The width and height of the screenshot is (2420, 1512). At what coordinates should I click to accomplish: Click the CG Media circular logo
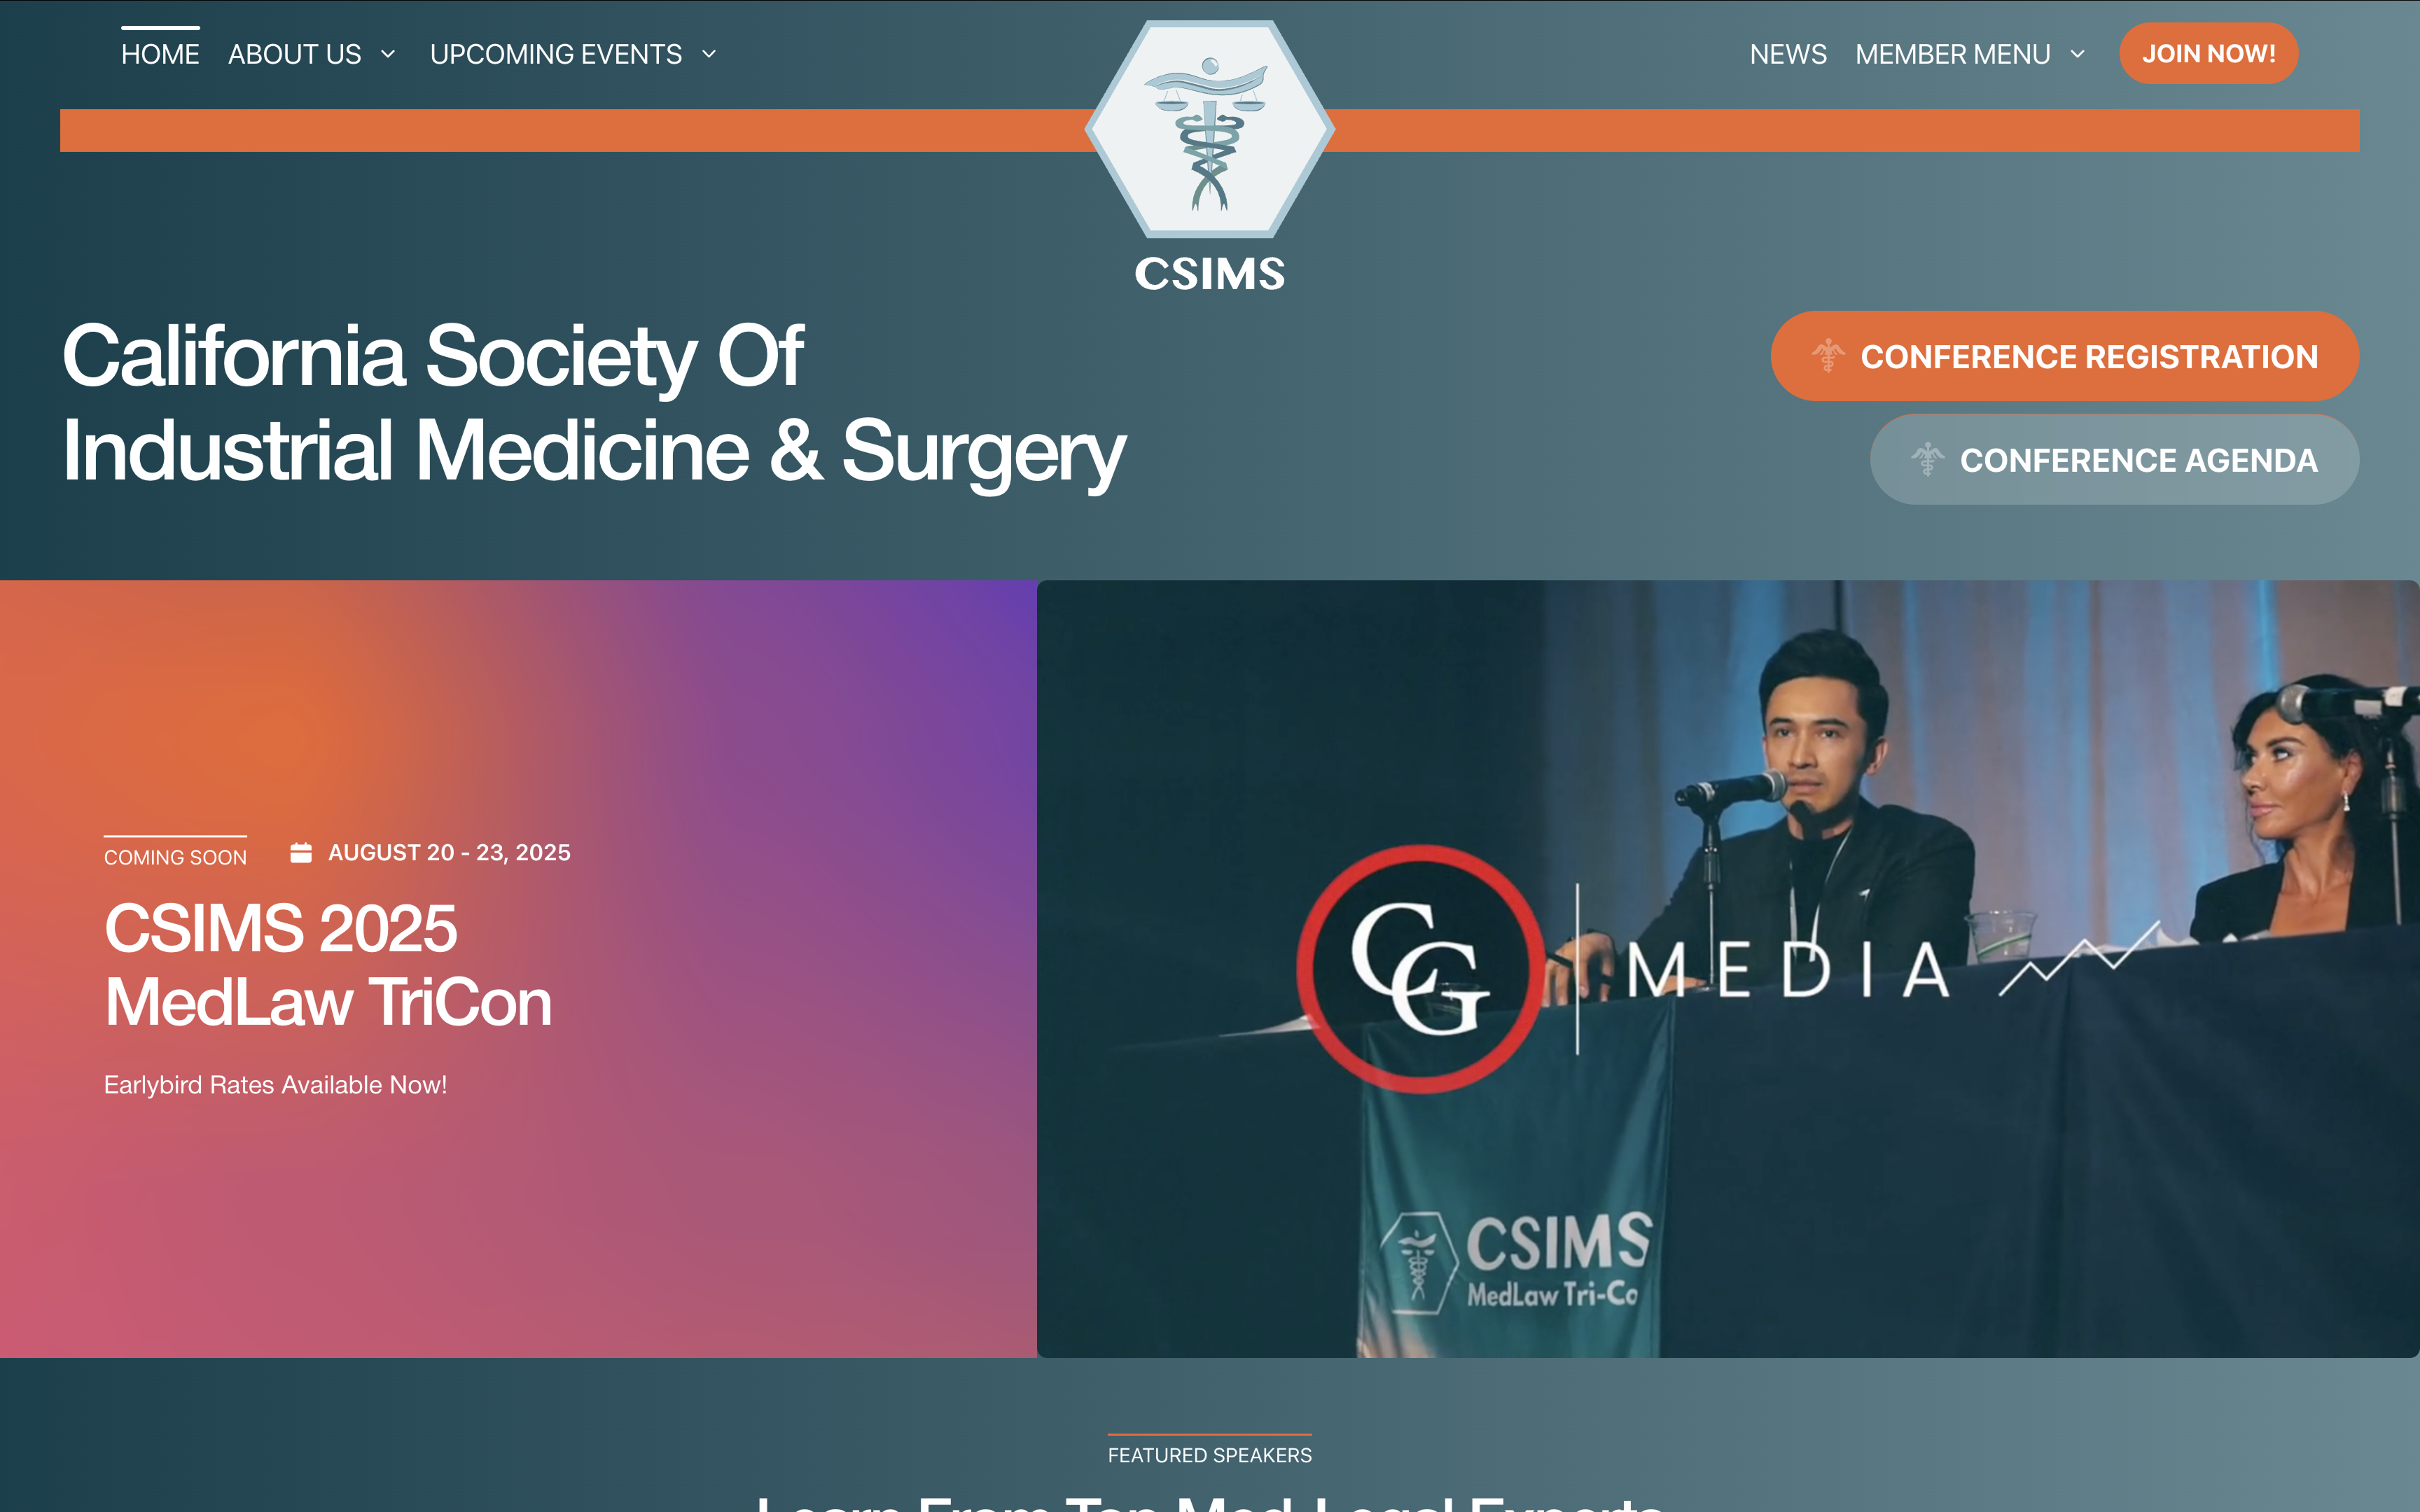[1421, 968]
